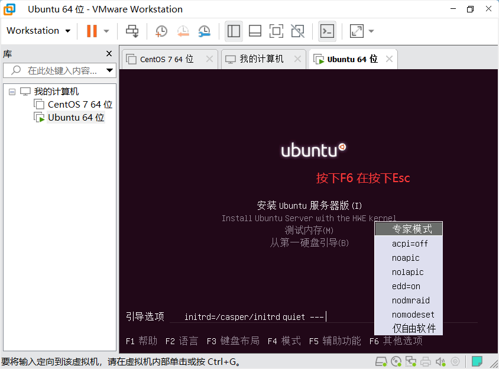
Task: Toggle the thumbnail bar view icon
Action: coord(255,31)
